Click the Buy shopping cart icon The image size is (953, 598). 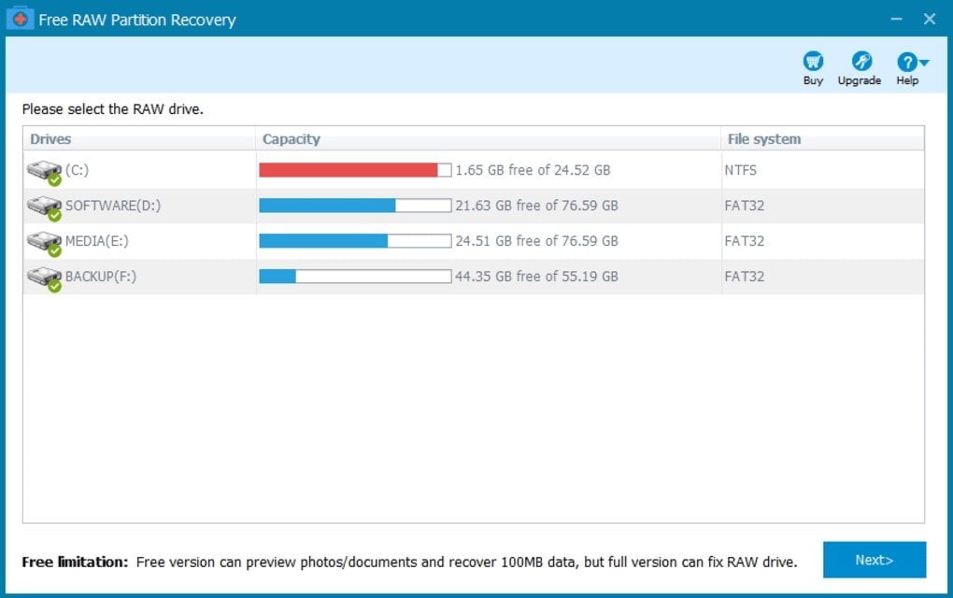click(813, 62)
